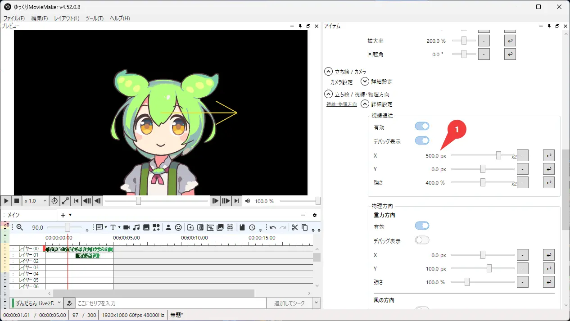Screen dimensions: 570x321
Task: Add a character portrait (person icon)
Action: (x=168, y=227)
